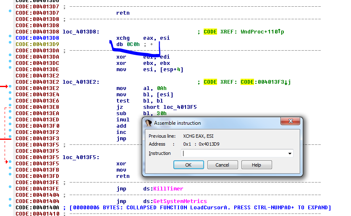Follow the KillTimer import reference

[168, 189]
